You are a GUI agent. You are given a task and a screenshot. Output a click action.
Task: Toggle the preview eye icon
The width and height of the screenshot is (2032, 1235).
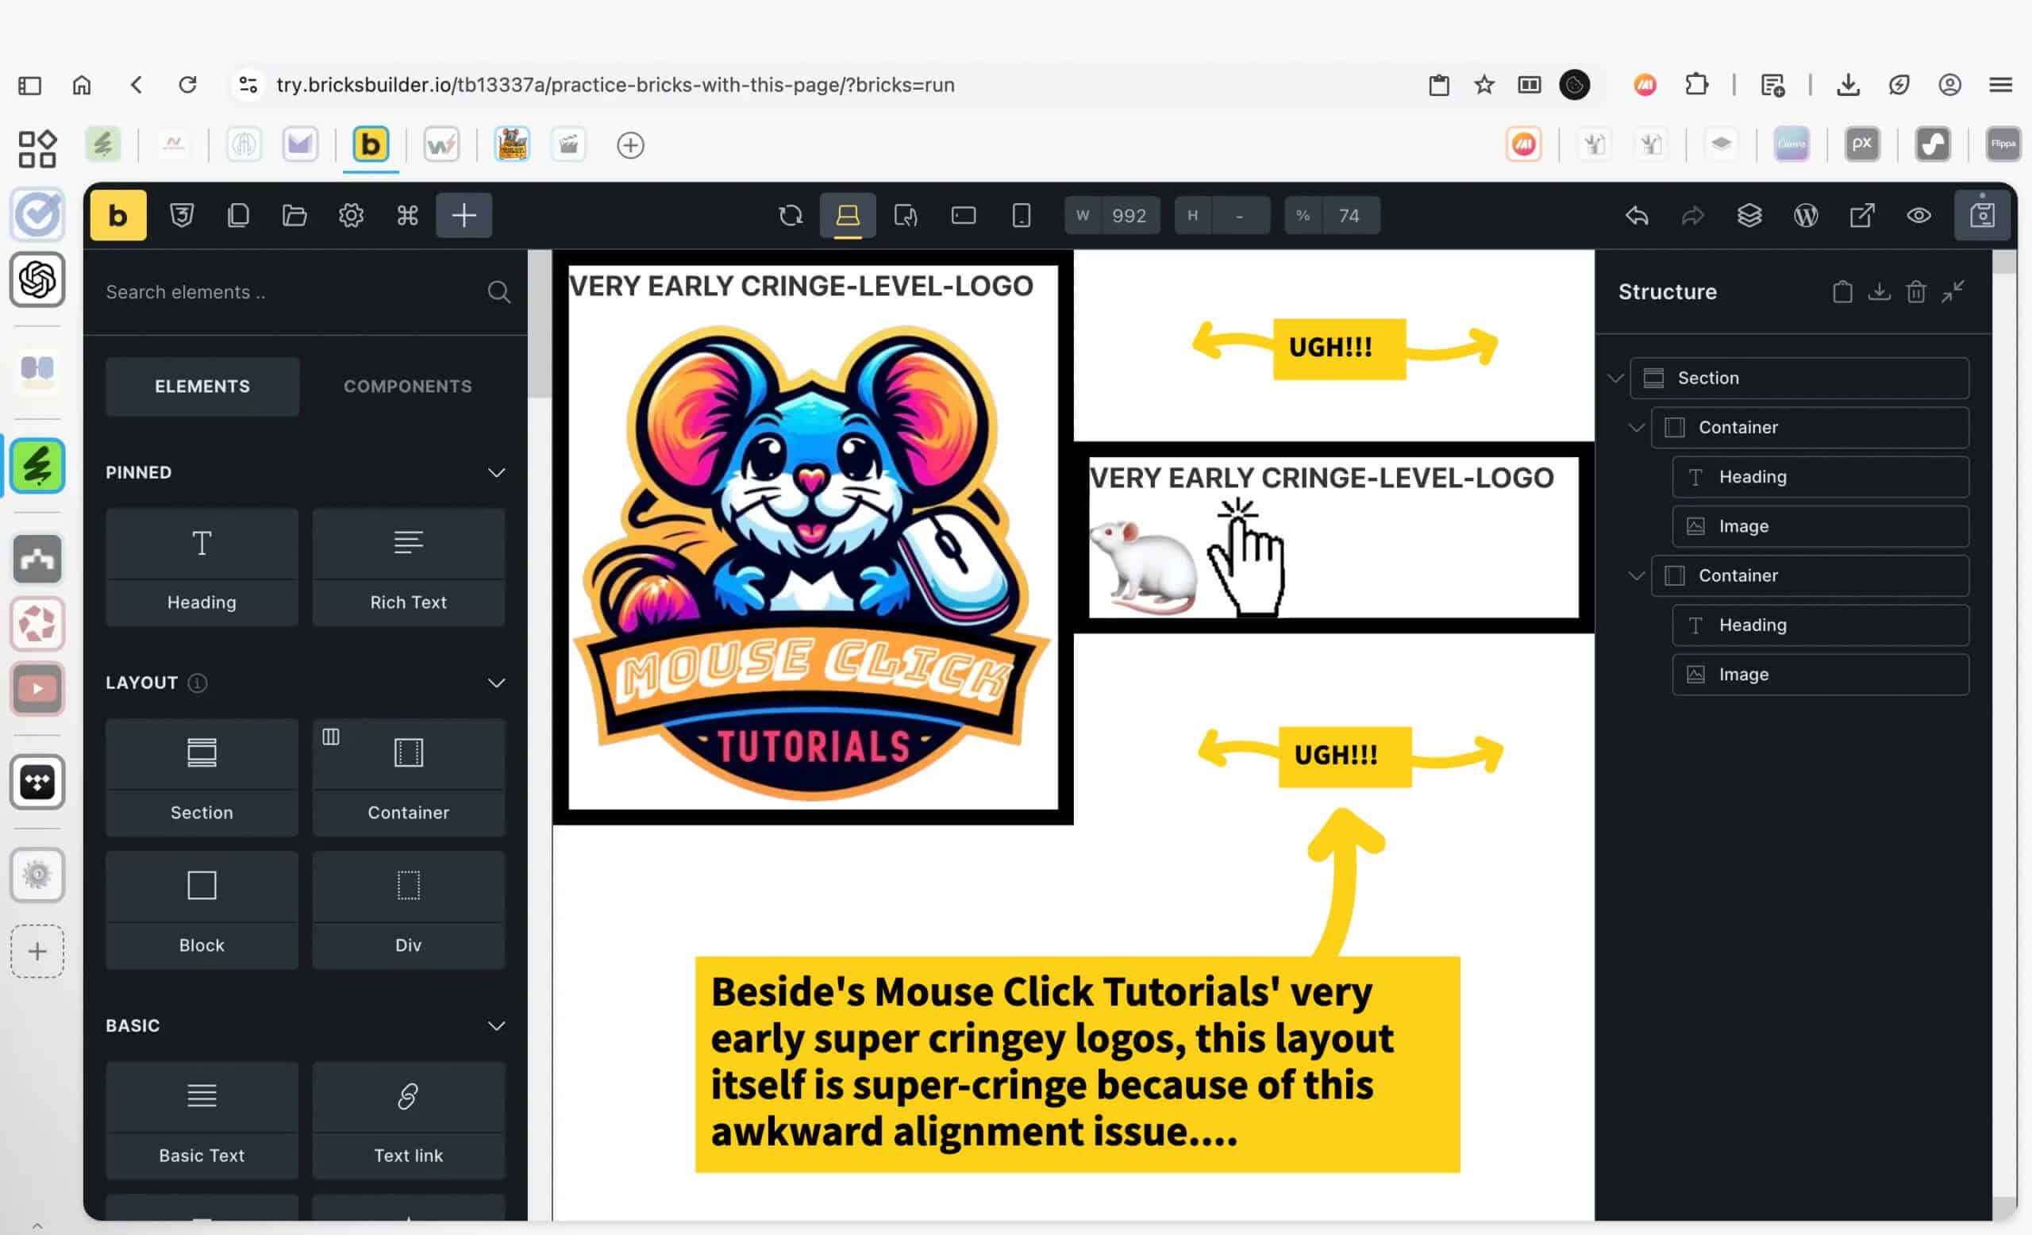click(1919, 215)
